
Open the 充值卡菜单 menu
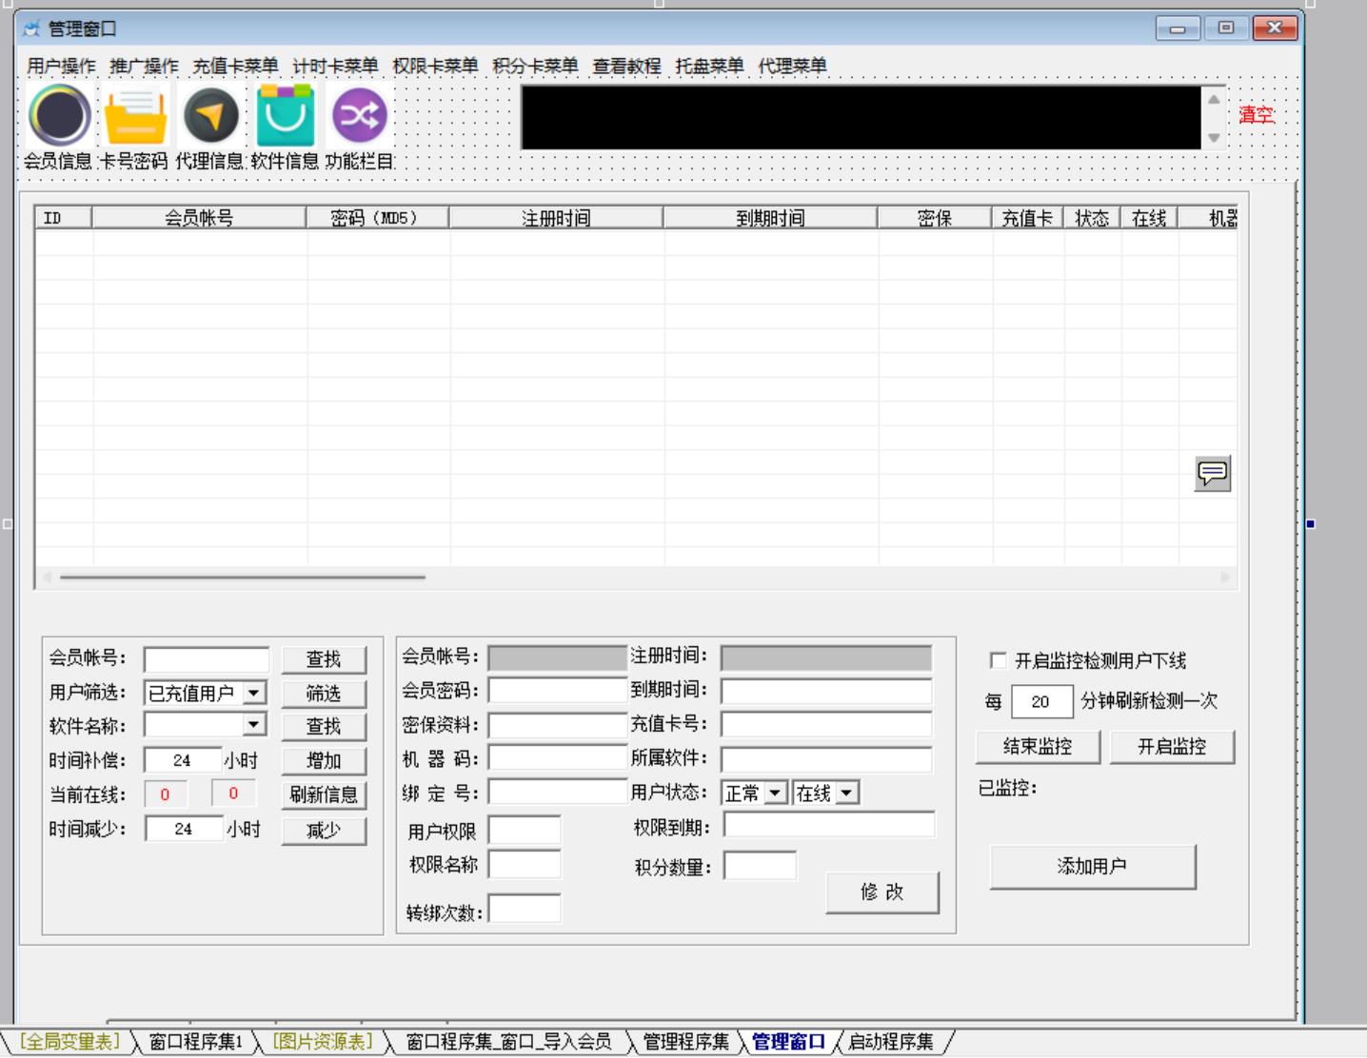point(235,66)
